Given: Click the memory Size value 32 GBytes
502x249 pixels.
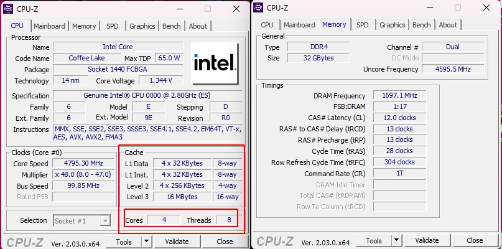Looking at the screenshot, I should (319, 58).
